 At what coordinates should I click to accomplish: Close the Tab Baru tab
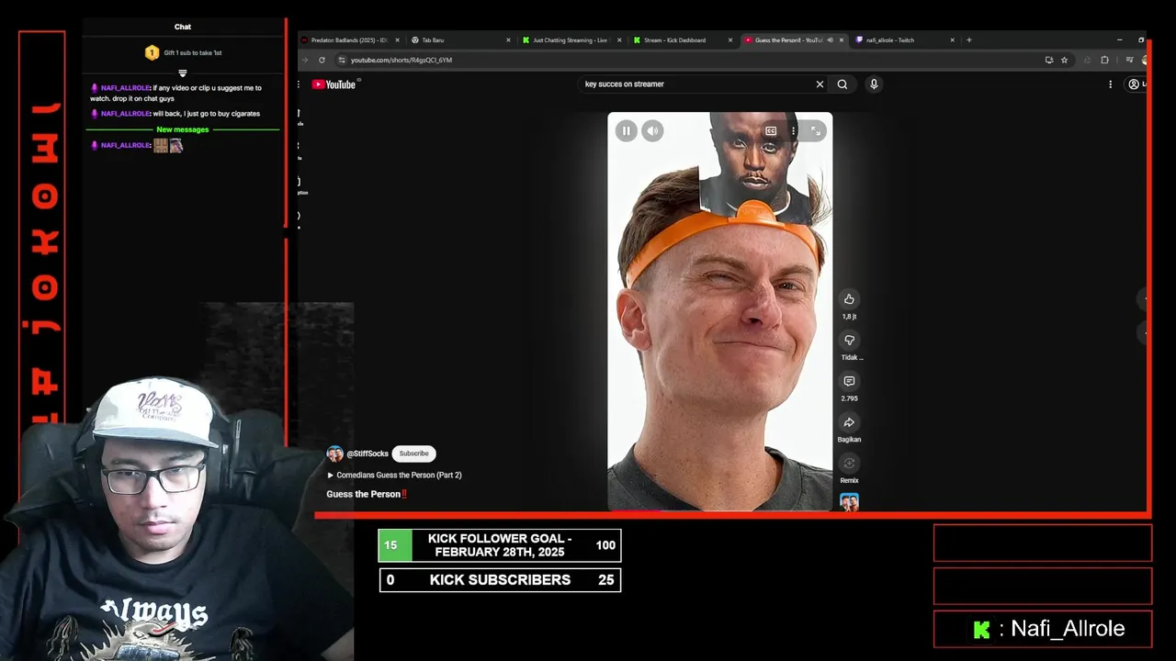(x=508, y=40)
